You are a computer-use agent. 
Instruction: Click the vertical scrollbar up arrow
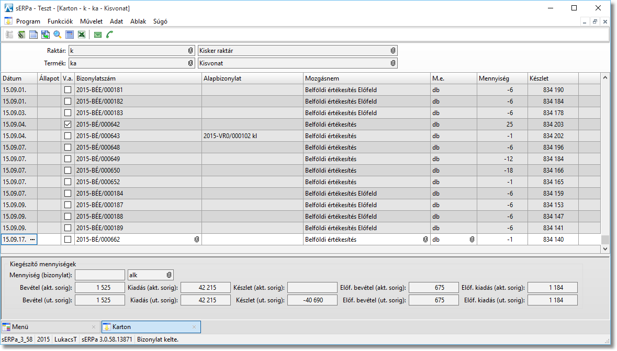point(605,78)
